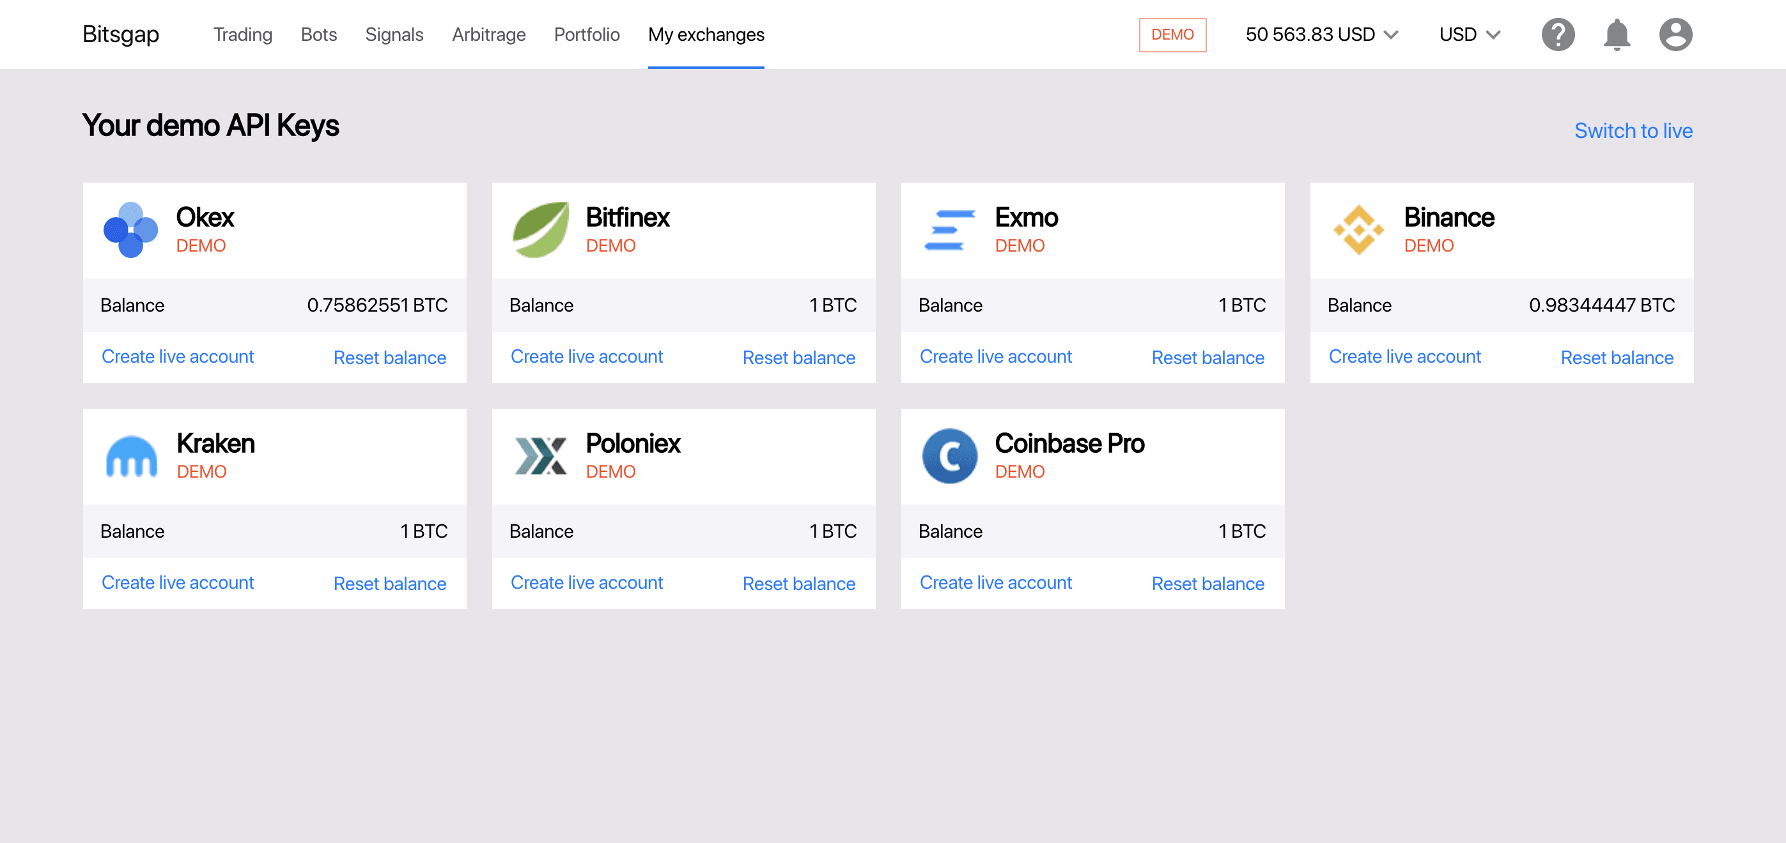Screen dimensions: 1786x843
Task: Create live account for Coinbase Pro
Action: point(996,582)
